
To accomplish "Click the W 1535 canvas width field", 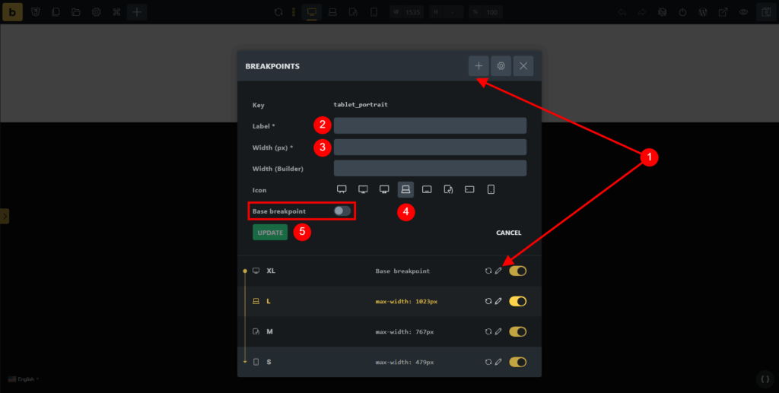I will tap(407, 12).
